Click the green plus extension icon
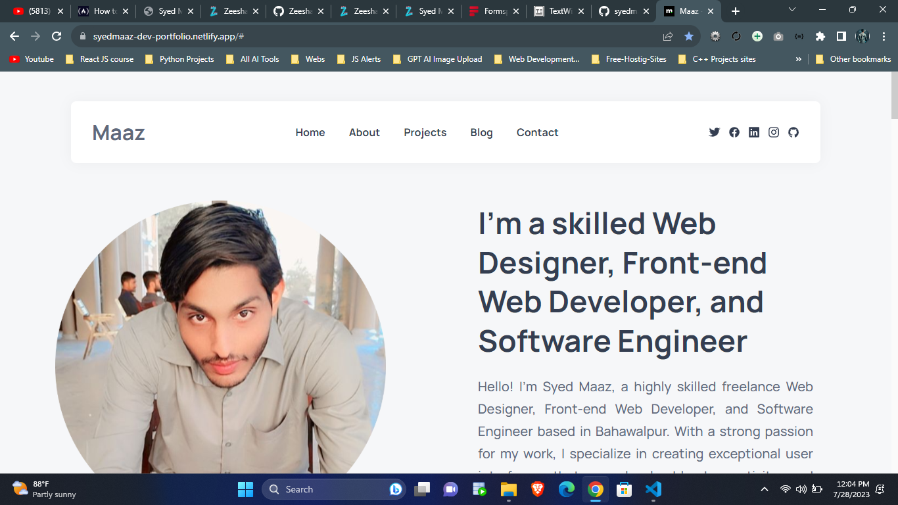This screenshot has width=898, height=505. click(757, 36)
